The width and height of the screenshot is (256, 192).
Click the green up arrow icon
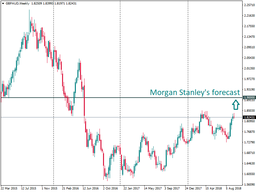point(236,104)
